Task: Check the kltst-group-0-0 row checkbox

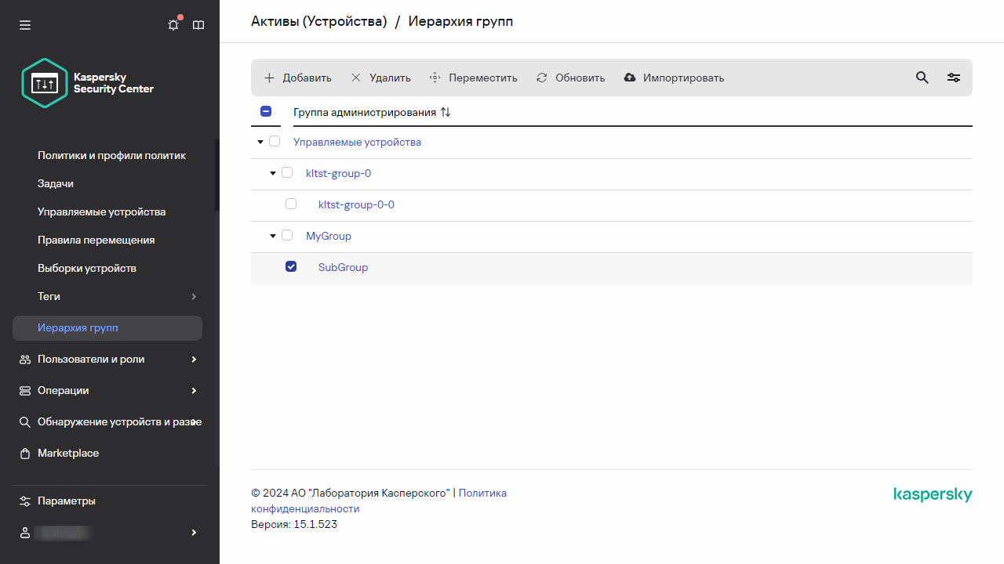Action: [291, 204]
